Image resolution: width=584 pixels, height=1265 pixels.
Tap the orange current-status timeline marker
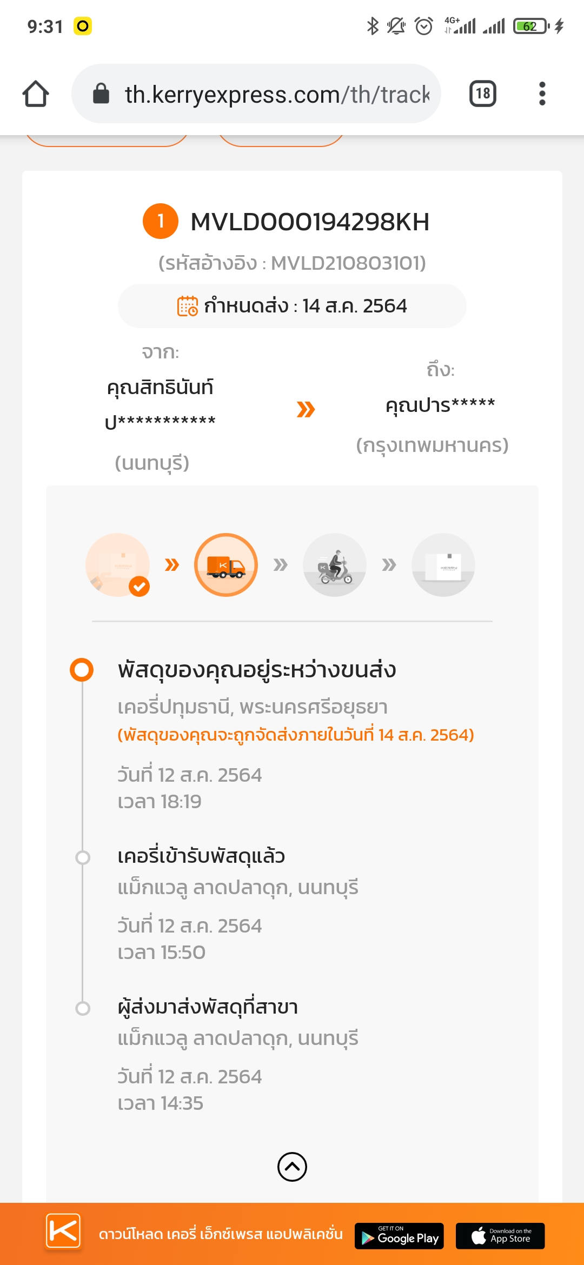click(x=82, y=669)
